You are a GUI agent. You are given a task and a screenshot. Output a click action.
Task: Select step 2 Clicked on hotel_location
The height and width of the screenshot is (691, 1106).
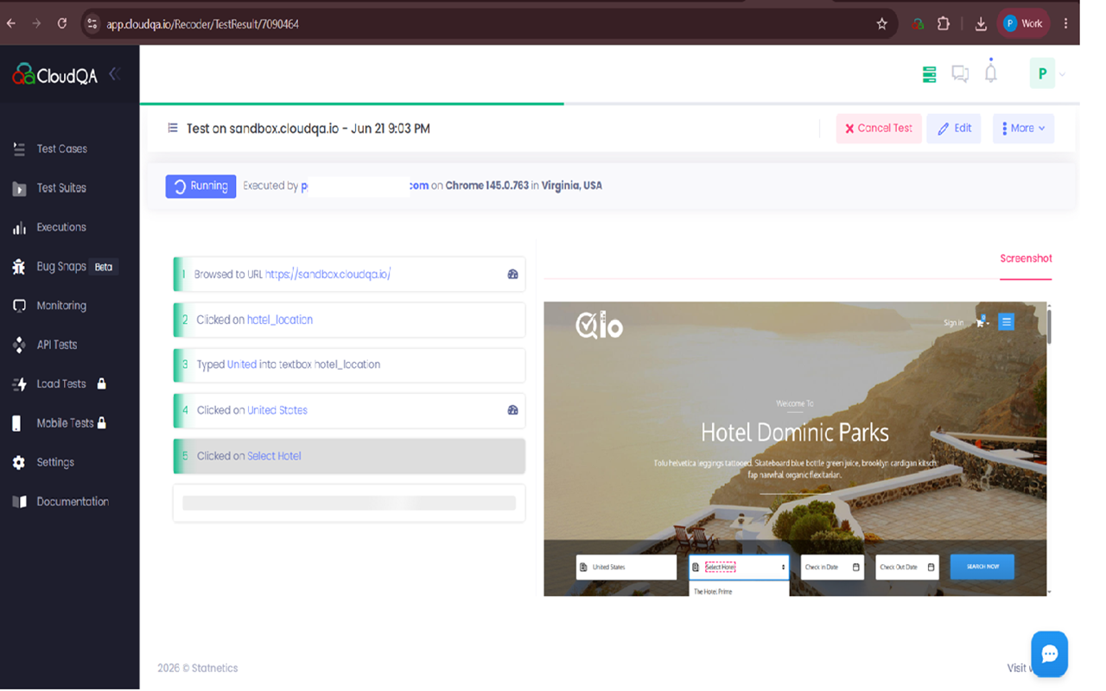tap(349, 320)
